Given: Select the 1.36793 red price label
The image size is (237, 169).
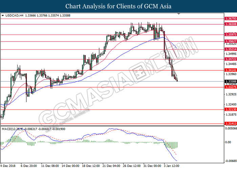Looking at the screenshot, I should click(231, 19).
